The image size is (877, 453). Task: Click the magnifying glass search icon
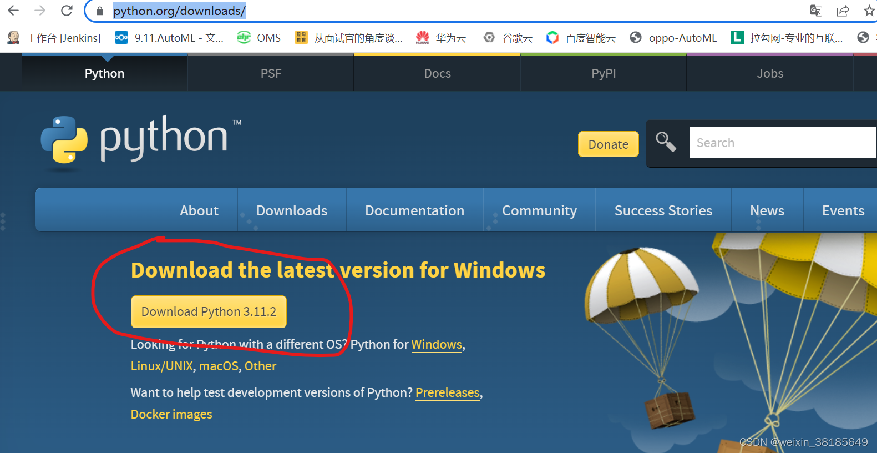point(666,142)
